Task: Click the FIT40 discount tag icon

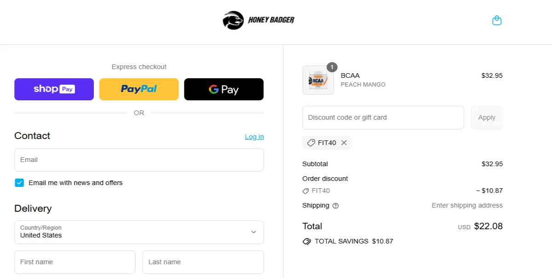Action: click(x=311, y=143)
